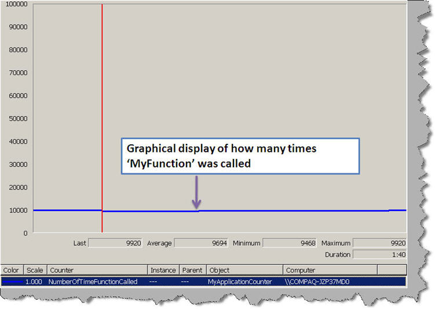Click the Parent column header

(x=192, y=270)
